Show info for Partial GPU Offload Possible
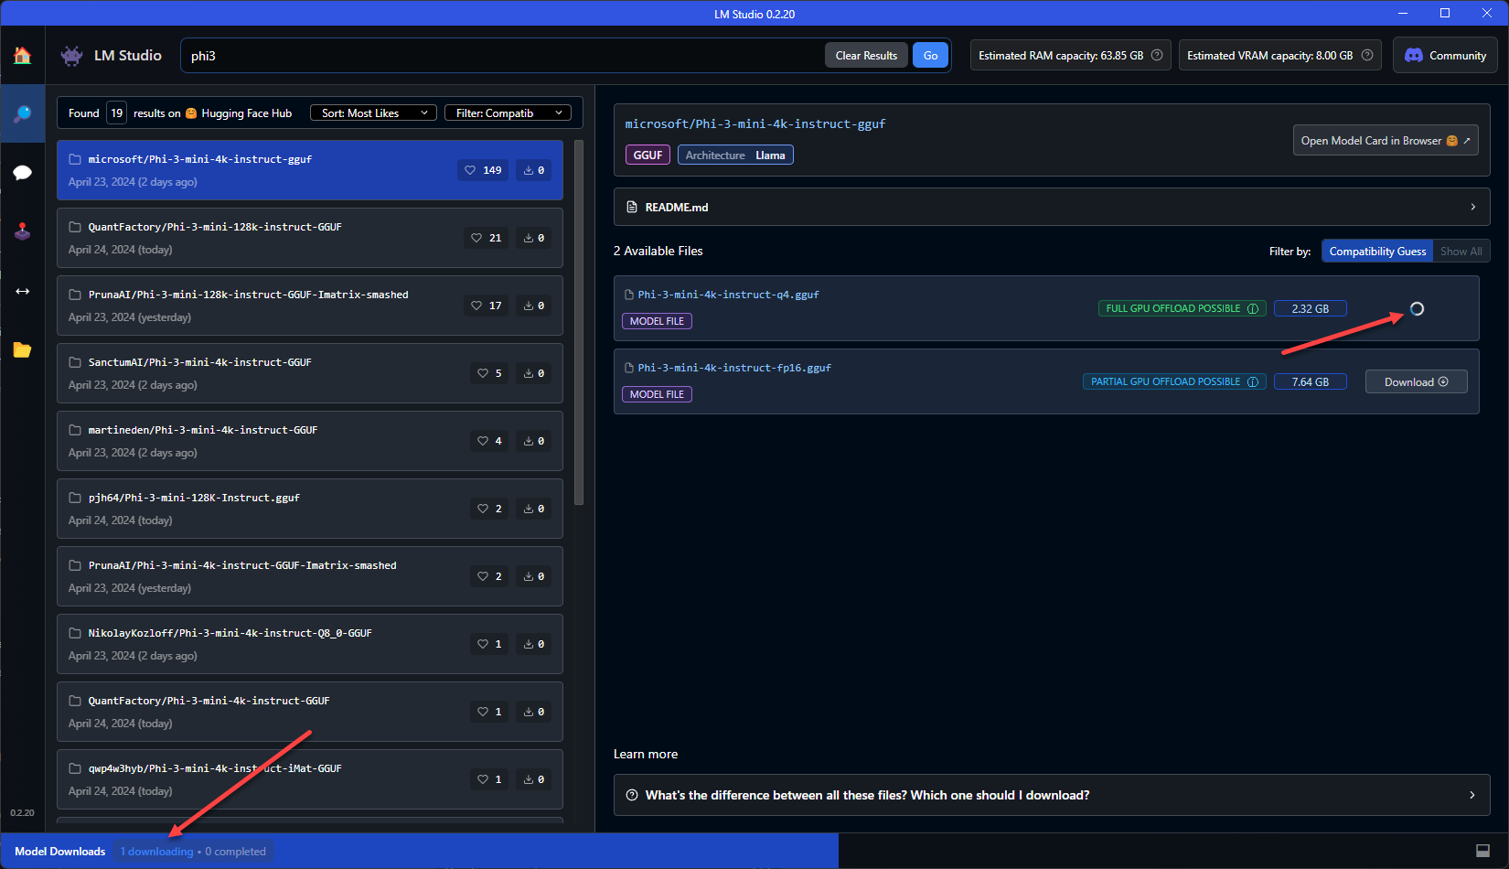This screenshot has height=869, width=1509. click(1252, 381)
